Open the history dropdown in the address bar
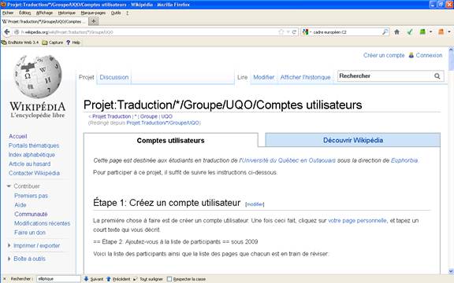This screenshot has height=283, width=454. tap(288, 32)
